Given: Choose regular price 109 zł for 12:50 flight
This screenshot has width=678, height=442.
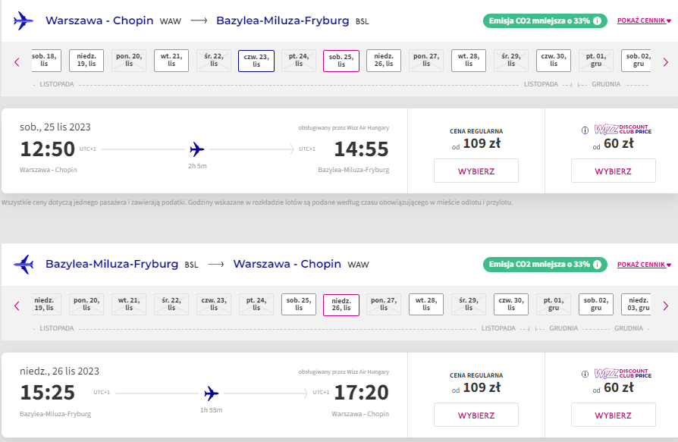Looking at the screenshot, I should (476, 171).
